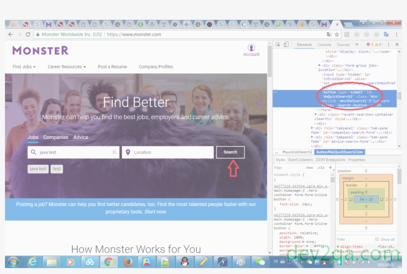
Task: Click the red error count indicator
Action: point(369,45)
